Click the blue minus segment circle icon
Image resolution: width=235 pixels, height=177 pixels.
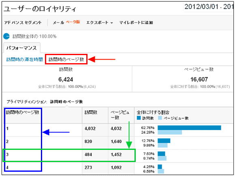[6, 36]
